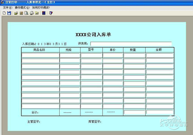Screen dimensions: 193x135
Task: Click the first row 单价 field
Action: (x=113, y=55)
